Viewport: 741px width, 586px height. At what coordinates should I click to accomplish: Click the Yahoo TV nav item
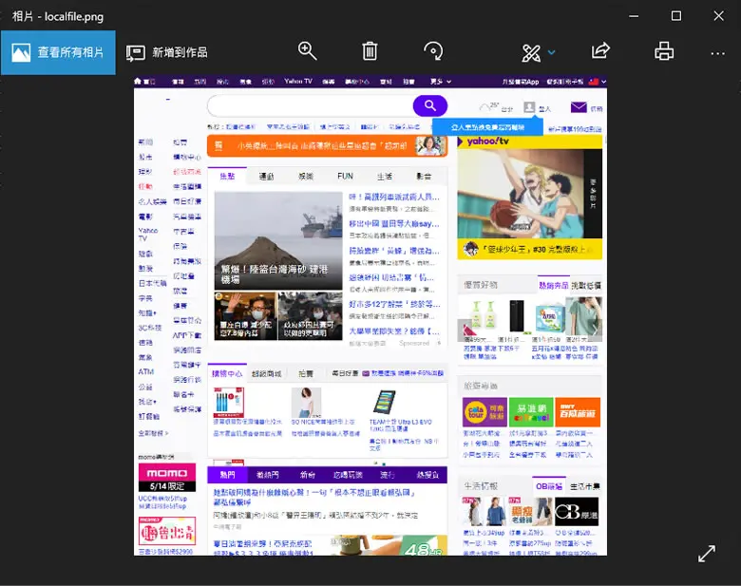(298, 82)
